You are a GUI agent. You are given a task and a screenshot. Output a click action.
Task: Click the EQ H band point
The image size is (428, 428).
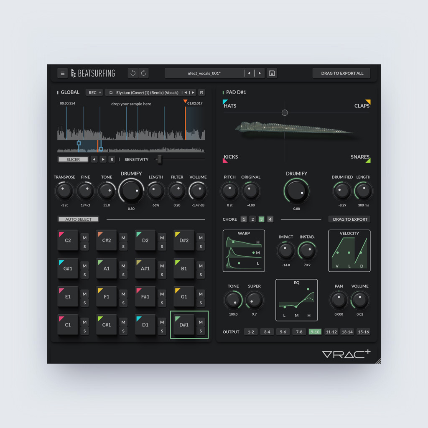click(x=308, y=289)
